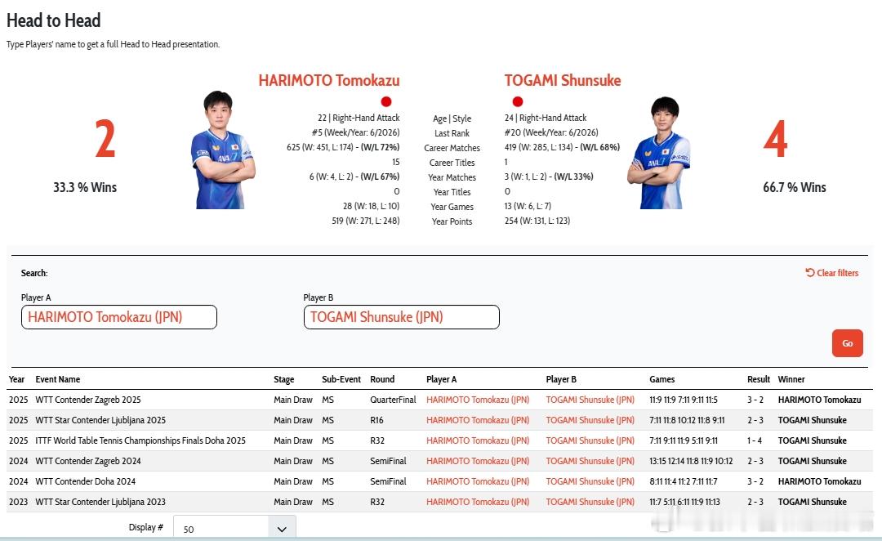The image size is (882, 541).
Task: Open the Display # dropdown arrow
Action: [282, 530]
